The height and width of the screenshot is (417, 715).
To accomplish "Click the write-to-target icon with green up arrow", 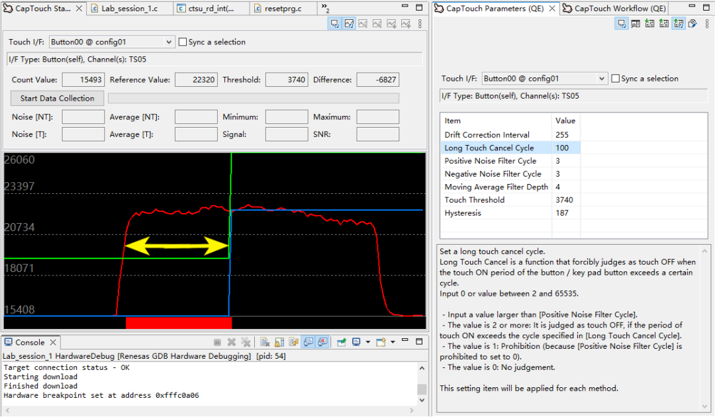I will 664,24.
